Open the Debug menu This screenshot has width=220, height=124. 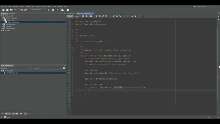[38, 7]
